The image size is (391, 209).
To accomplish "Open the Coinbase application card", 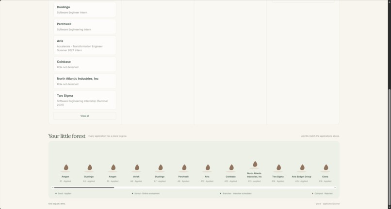I will pos(85,64).
